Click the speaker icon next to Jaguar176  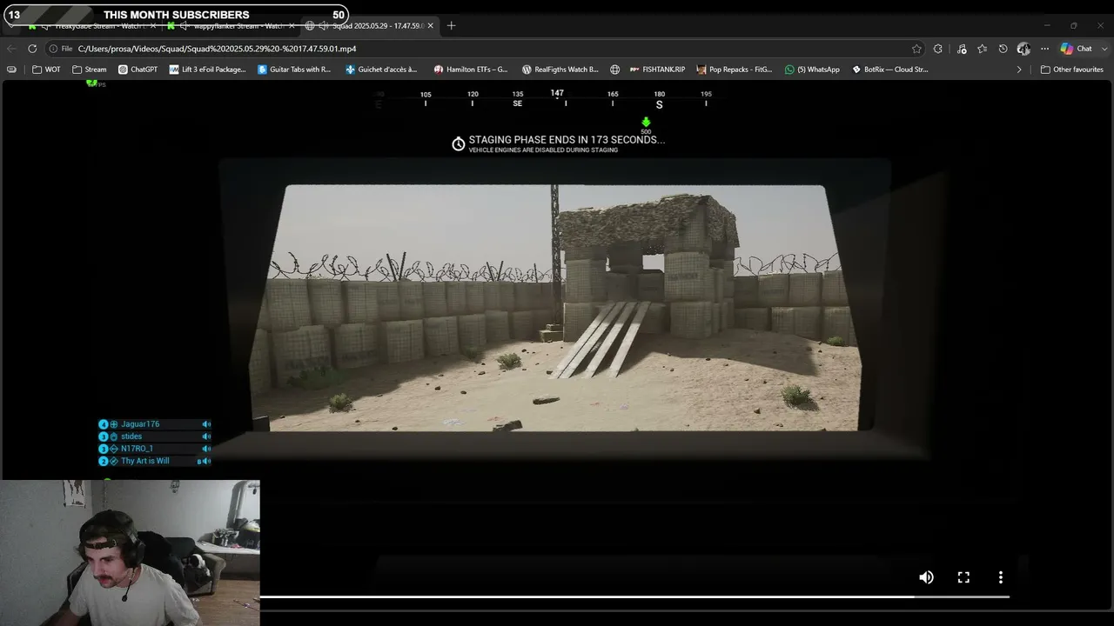(x=206, y=424)
